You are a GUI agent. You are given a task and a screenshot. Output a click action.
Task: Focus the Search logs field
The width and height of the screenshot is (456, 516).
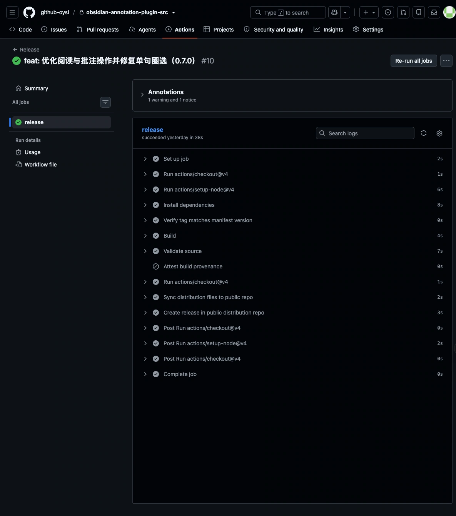(x=365, y=133)
